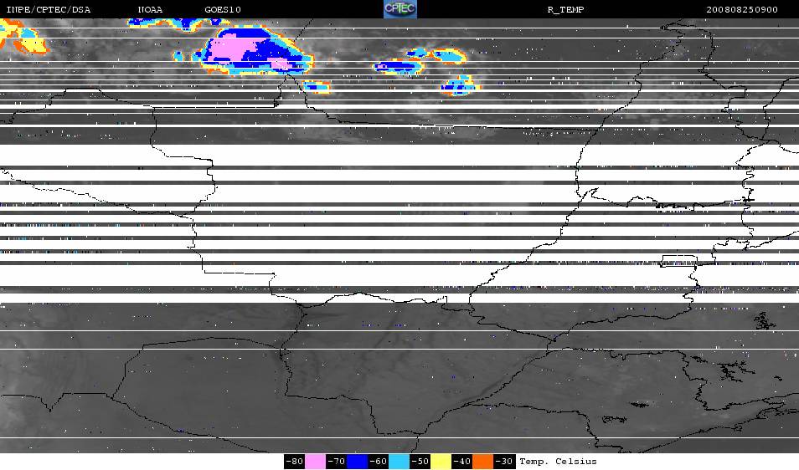The width and height of the screenshot is (799, 470).
Task: Click the 200808250900 timestamp
Action: click(x=742, y=10)
